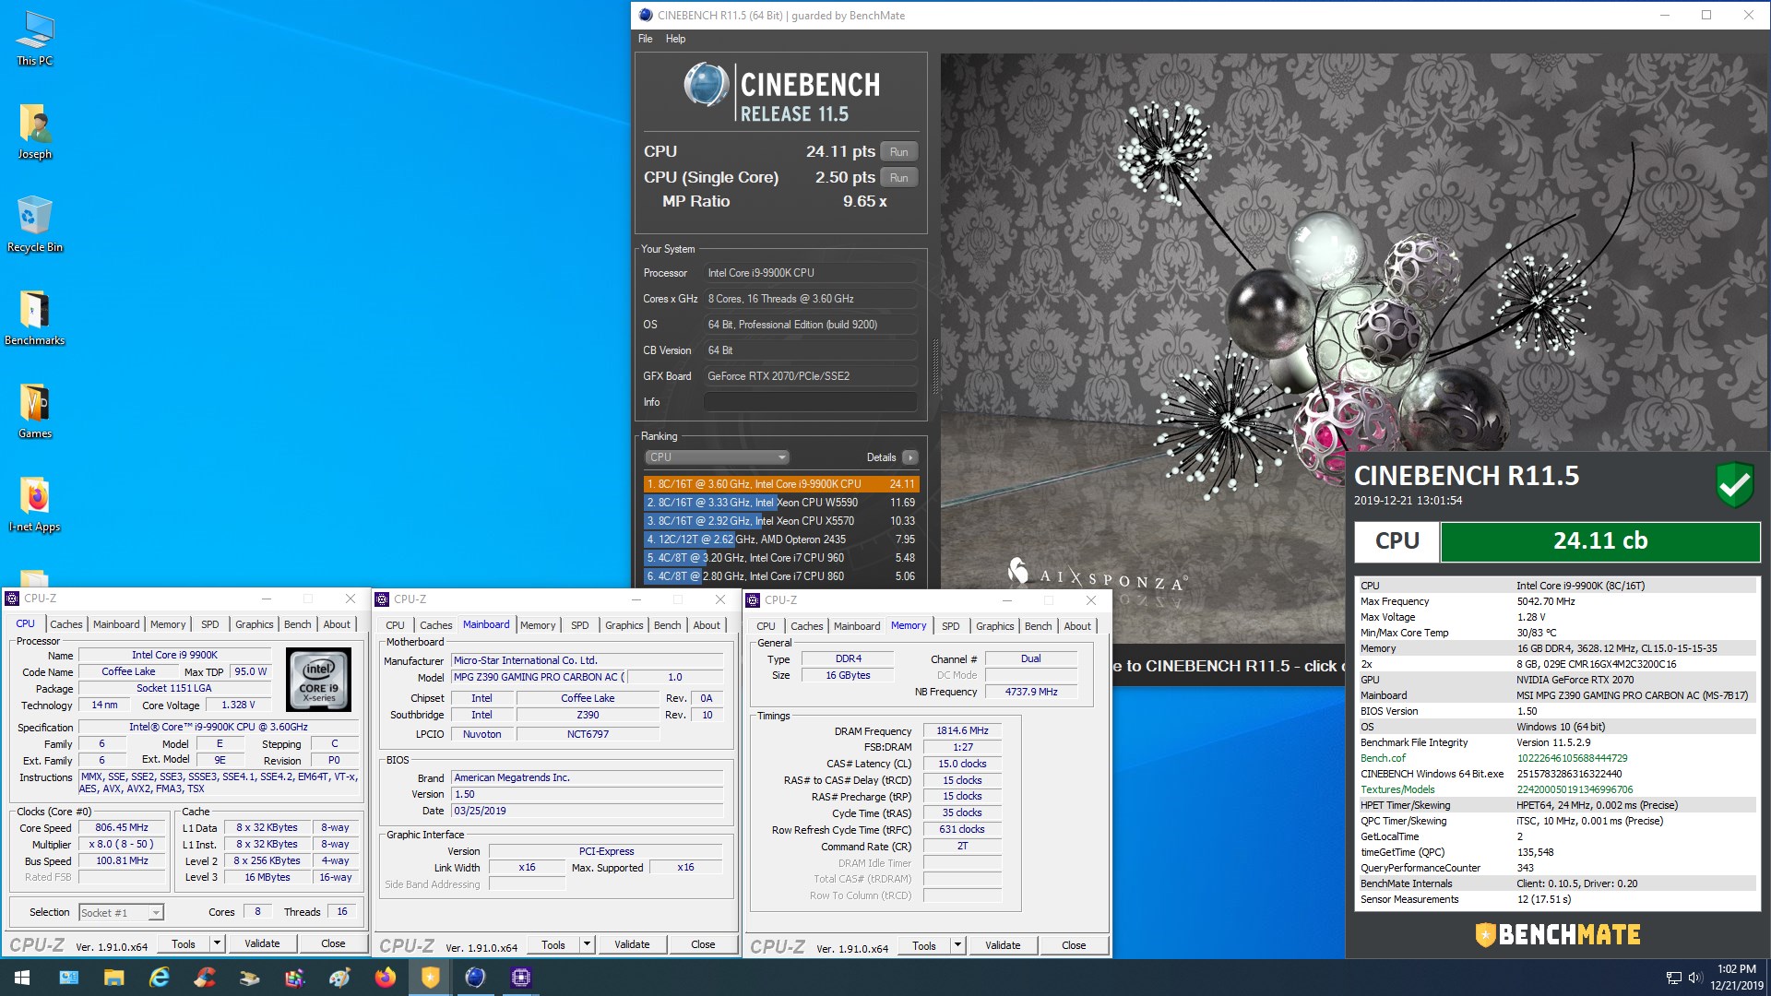Open the I-net Apps folder icon

coord(35,504)
